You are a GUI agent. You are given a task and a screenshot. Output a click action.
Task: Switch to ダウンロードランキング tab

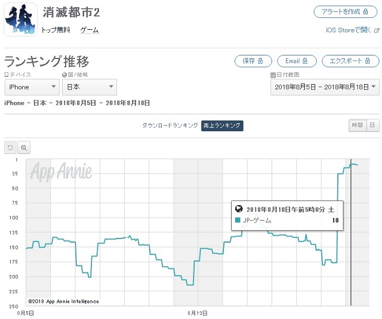click(170, 126)
